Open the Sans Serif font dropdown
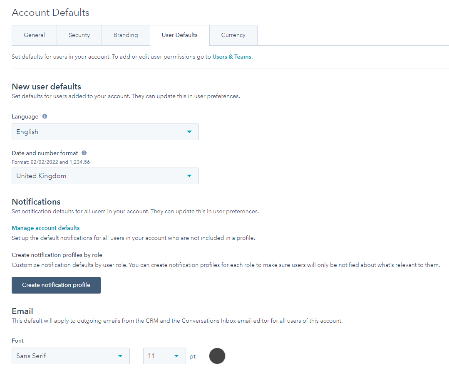 [71, 356]
